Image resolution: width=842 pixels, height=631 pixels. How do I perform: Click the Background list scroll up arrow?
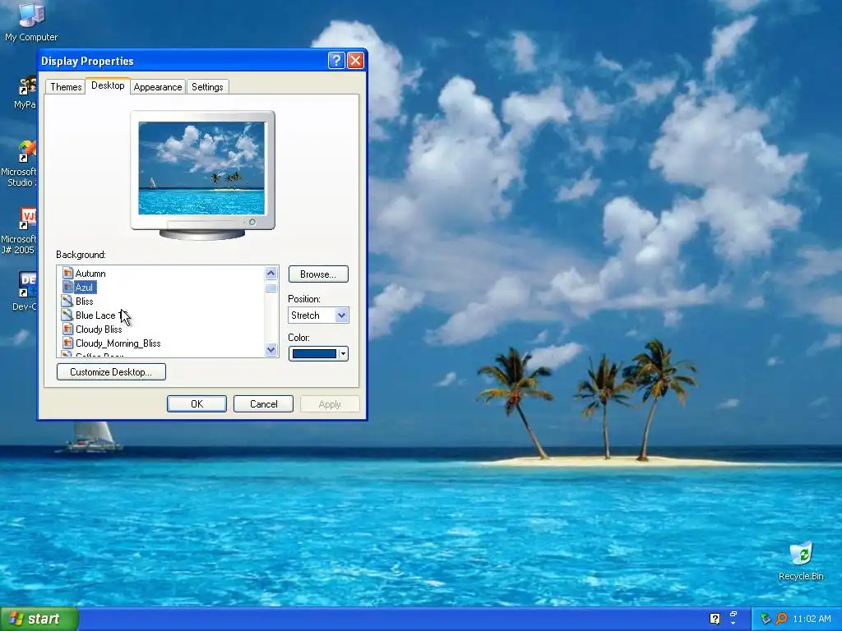(271, 273)
